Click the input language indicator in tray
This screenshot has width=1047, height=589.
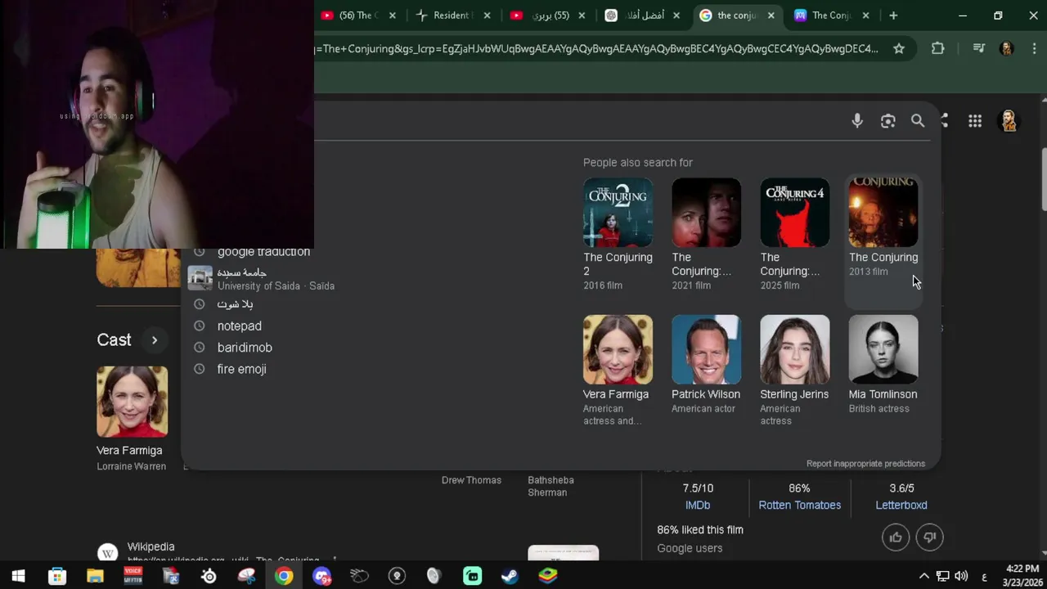[x=983, y=576]
